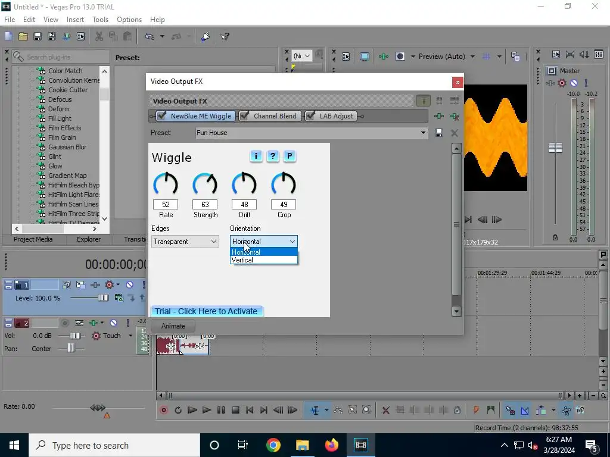
Task: Mute video track 1
Action: click(129, 285)
